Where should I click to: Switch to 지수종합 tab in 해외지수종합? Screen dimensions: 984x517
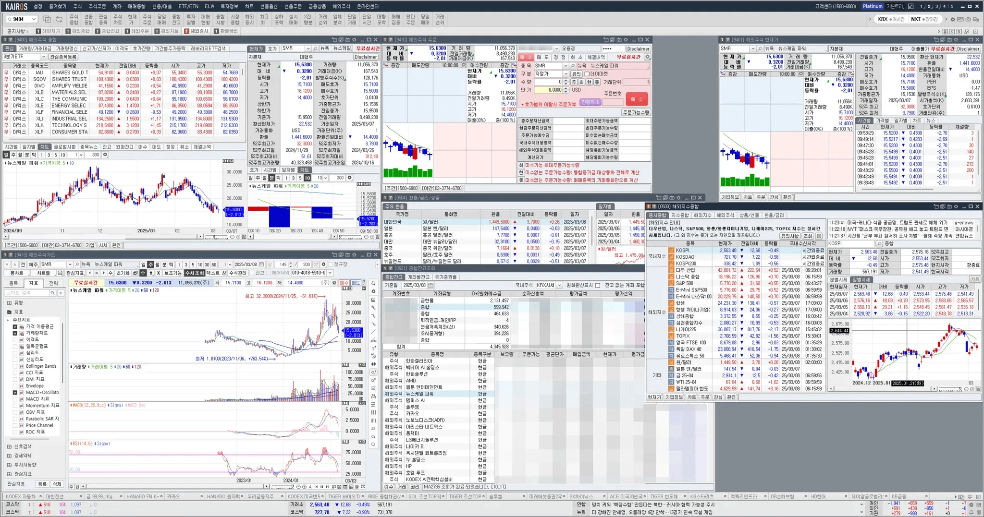(x=680, y=215)
